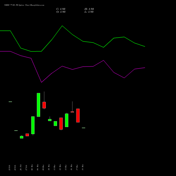Click the '18 Mar' date axis label
The image size is (176, 176).
tap(83, 167)
